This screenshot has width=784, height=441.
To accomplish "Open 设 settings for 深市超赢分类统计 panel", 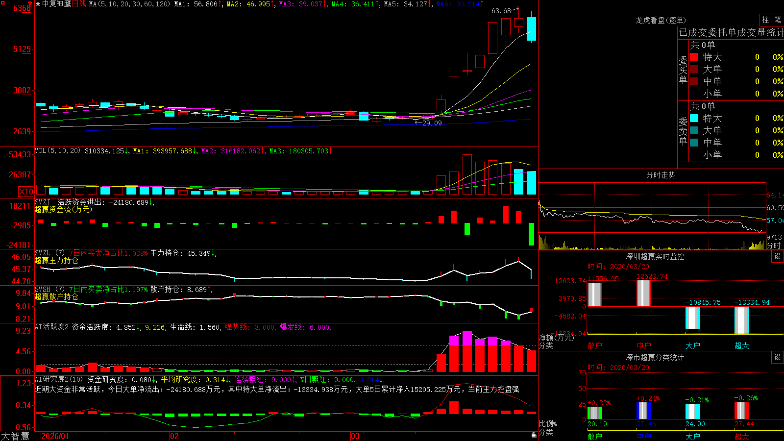I will 777,357.
